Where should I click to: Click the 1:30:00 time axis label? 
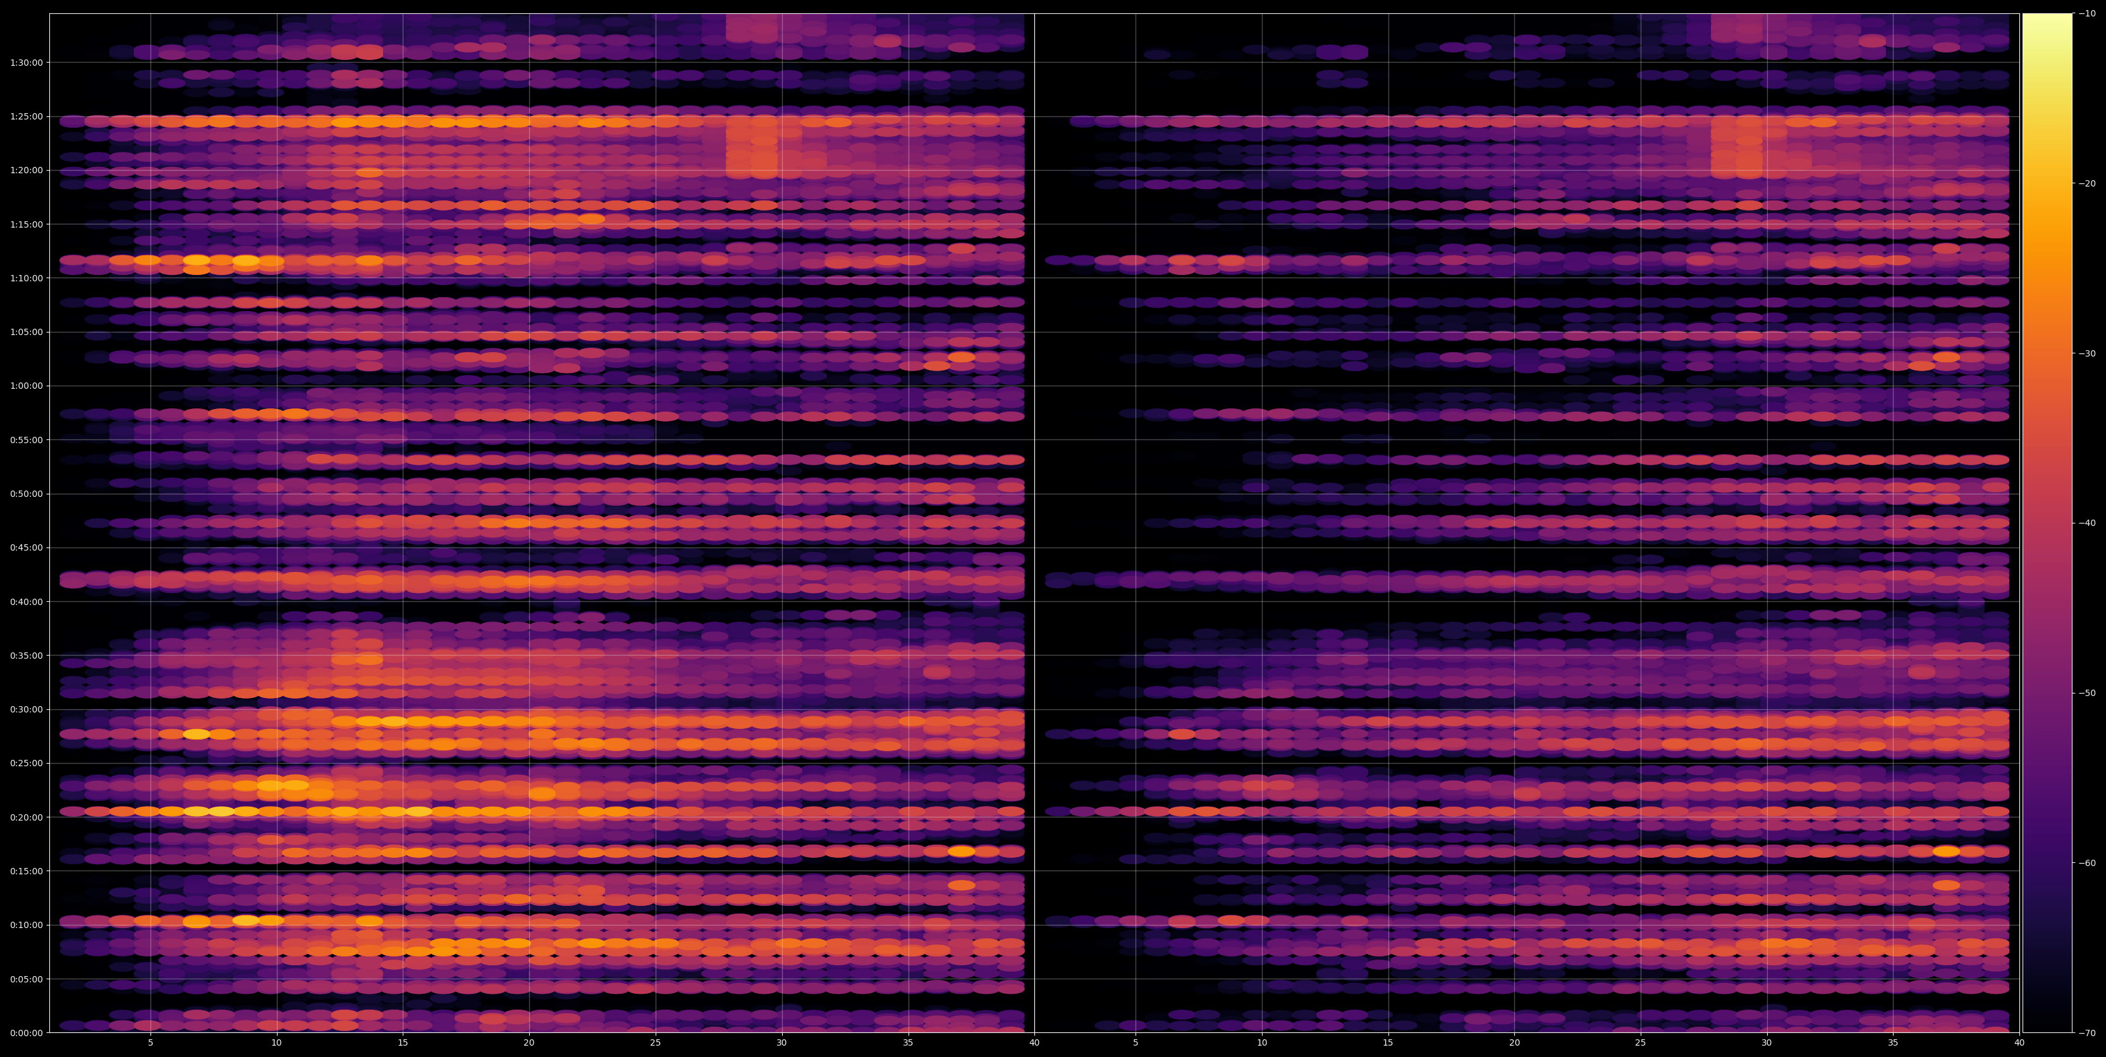(26, 62)
